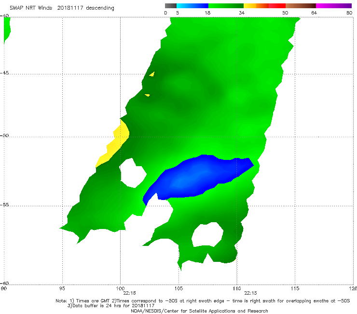Click the color bar label 34
The height and width of the screenshot is (314, 357).
pyautogui.click(x=242, y=13)
